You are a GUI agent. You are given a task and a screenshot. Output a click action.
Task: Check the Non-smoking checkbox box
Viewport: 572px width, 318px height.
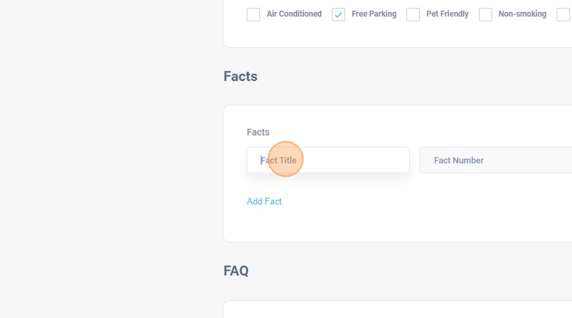pyautogui.click(x=486, y=15)
